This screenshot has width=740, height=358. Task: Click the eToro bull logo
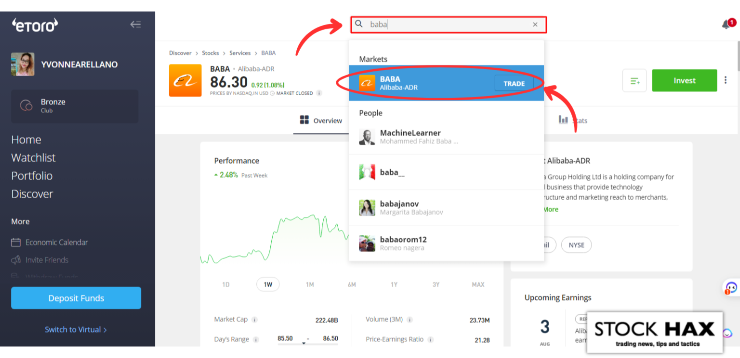pyautogui.click(x=34, y=25)
